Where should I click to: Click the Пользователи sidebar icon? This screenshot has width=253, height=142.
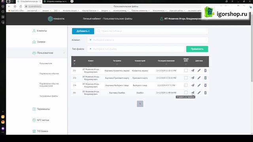click(34, 53)
